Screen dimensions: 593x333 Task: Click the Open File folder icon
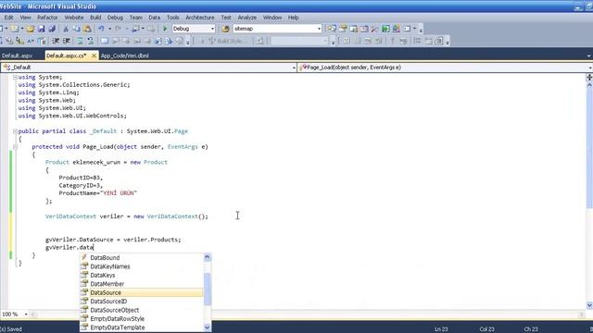(31, 29)
